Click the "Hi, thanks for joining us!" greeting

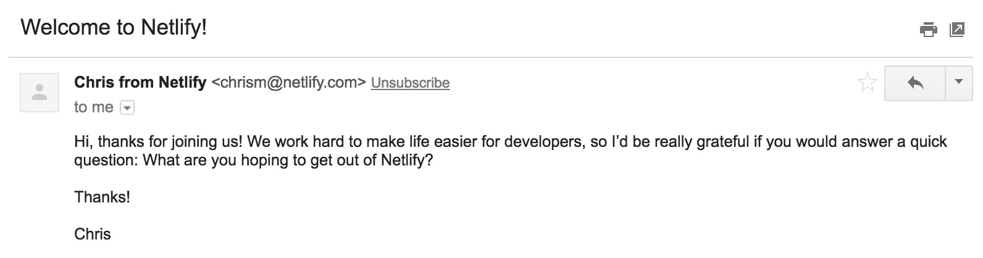158,142
